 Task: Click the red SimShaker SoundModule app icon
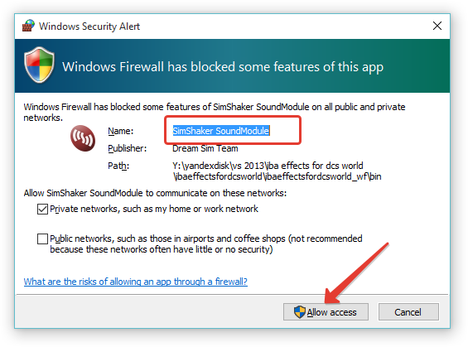[83, 138]
